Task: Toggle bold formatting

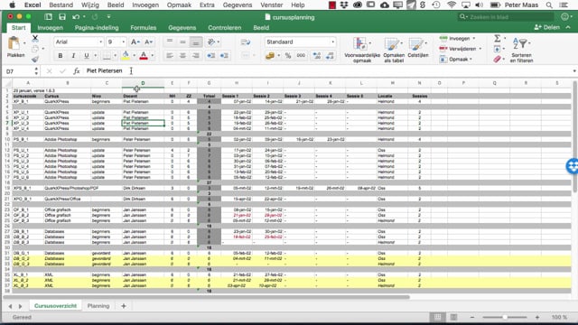Action: [61, 56]
